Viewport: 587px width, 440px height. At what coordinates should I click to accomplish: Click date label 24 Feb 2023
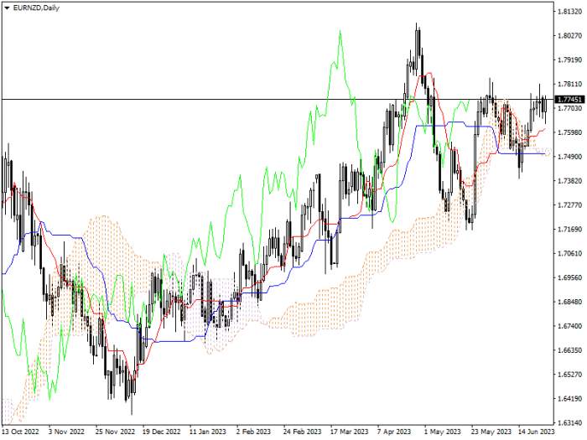tap(302, 432)
